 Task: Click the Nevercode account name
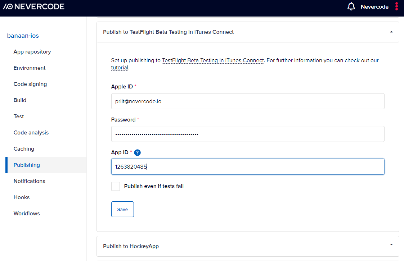tap(374, 7)
